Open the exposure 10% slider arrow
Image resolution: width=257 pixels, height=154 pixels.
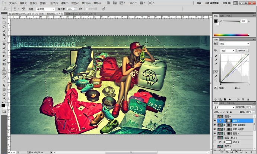coord(75,9)
